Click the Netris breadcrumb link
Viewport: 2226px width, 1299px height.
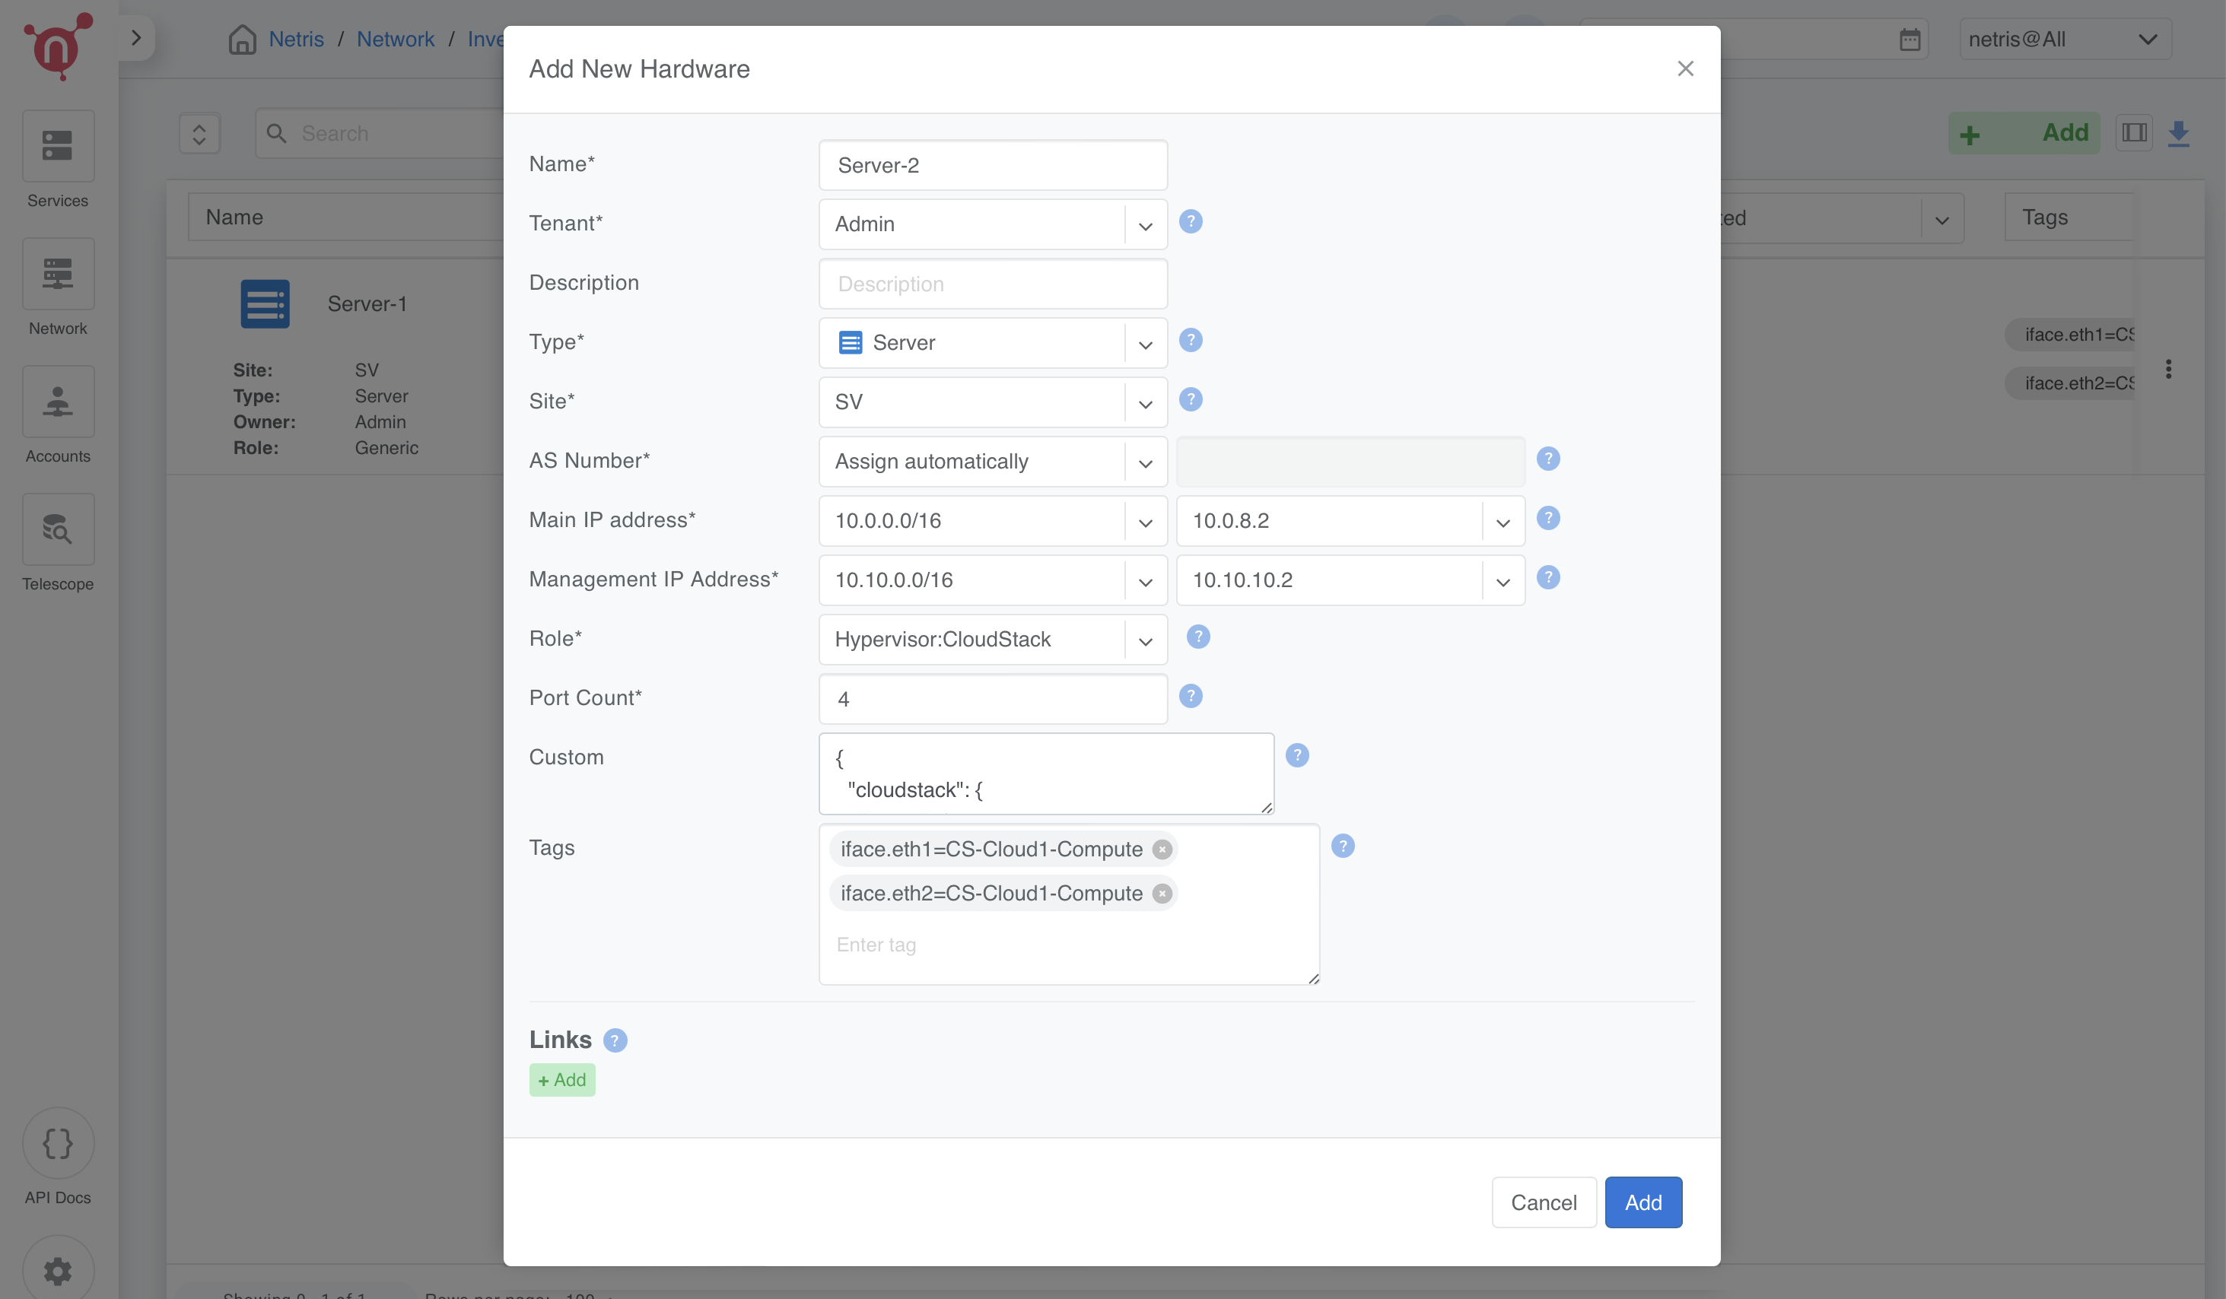point(296,39)
